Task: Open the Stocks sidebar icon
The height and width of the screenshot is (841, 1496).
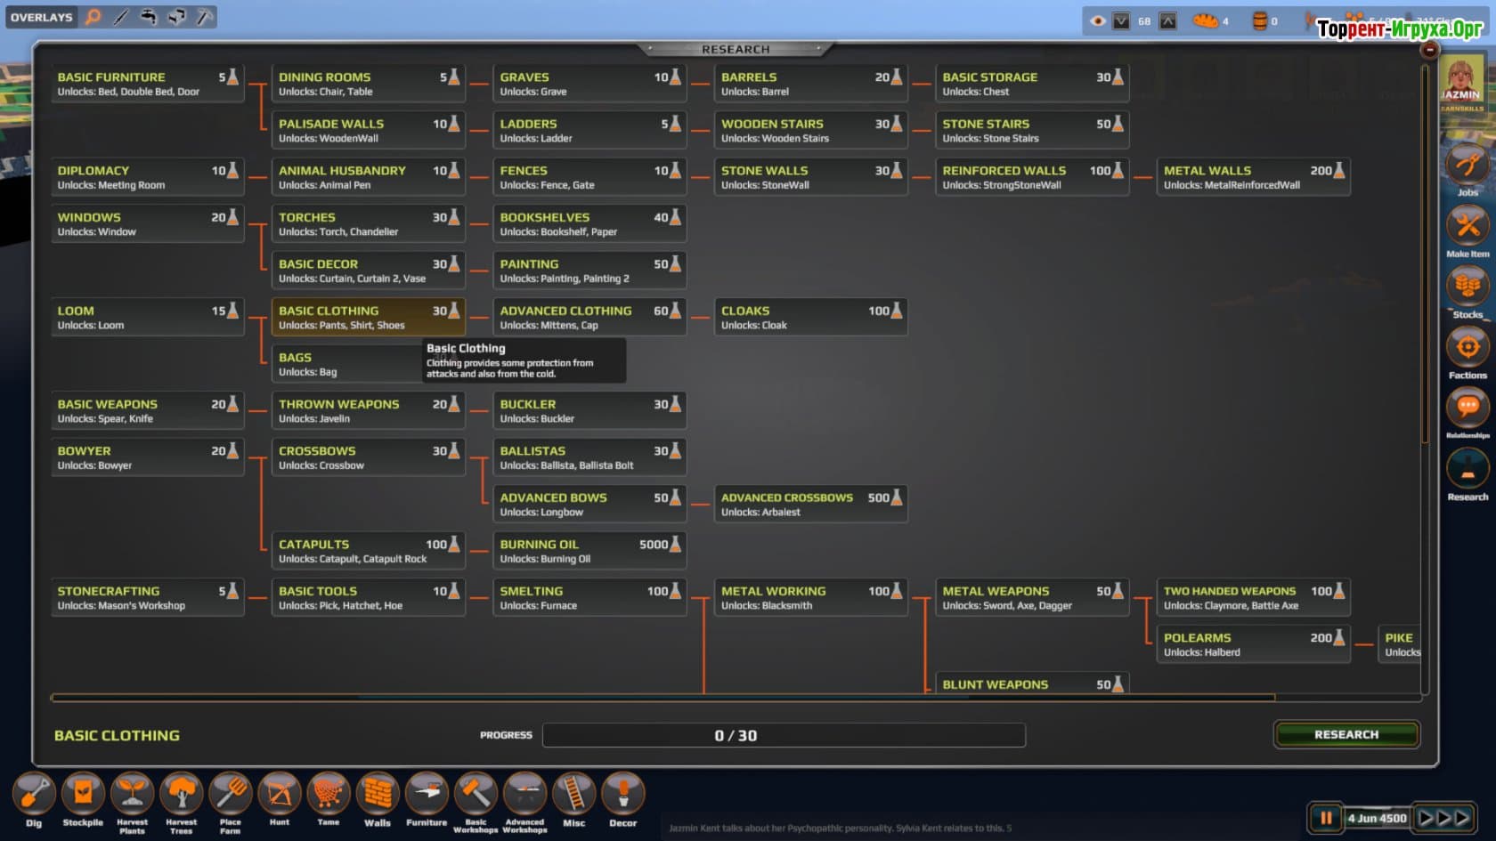Action: (1467, 287)
